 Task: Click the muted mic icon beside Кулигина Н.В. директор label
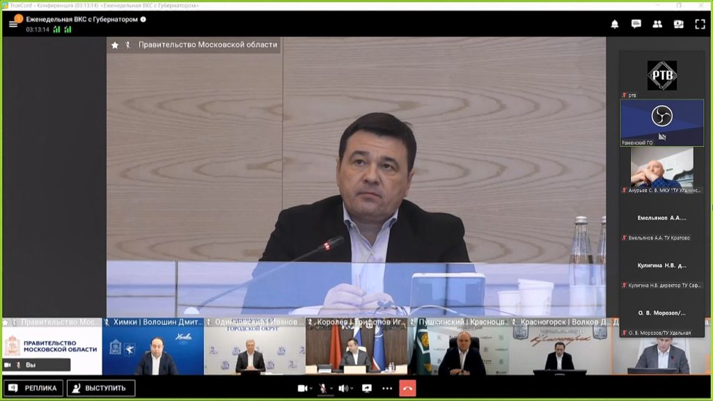625,285
